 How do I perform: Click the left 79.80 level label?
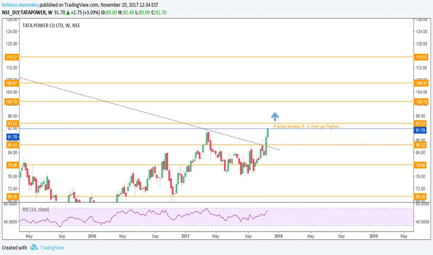(13, 165)
